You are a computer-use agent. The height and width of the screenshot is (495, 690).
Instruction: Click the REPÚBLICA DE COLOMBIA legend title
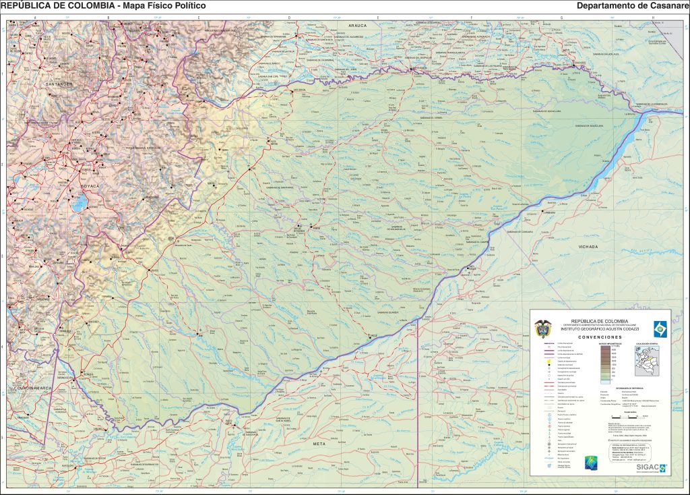tap(600, 321)
